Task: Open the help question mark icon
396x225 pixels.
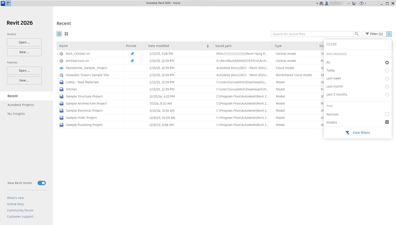Action: tap(362, 4)
